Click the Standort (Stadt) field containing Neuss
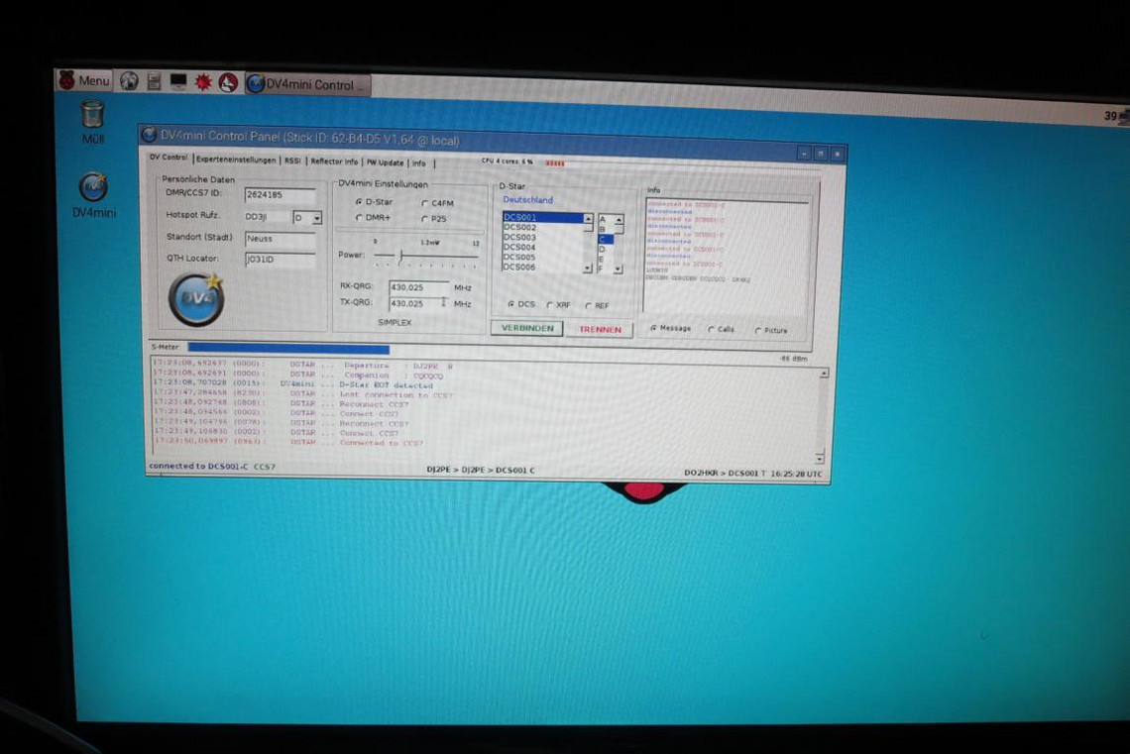This screenshot has height=754, width=1130. click(x=280, y=239)
